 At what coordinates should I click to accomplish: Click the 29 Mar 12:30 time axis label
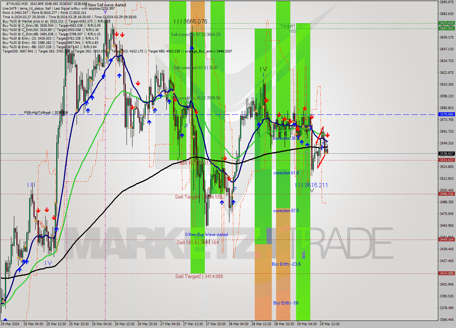point(330,324)
